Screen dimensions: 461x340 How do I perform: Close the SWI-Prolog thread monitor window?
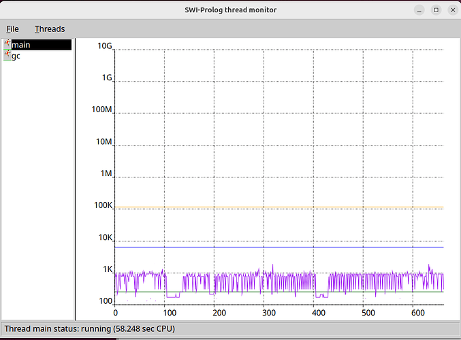pyautogui.click(x=453, y=10)
